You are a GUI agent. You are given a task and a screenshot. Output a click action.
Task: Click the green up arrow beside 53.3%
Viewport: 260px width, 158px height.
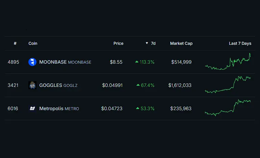pos(137,108)
